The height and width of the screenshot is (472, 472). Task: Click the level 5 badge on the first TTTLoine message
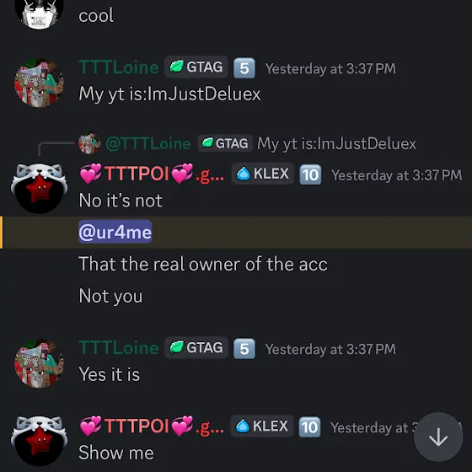(x=244, y=68)
